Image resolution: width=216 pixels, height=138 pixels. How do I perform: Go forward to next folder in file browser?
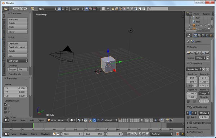tap(18, 9)
